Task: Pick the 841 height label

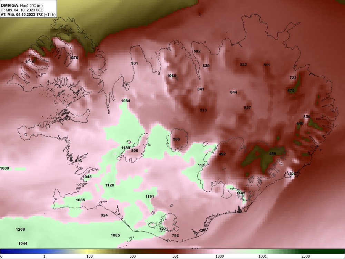Action: [x=201, y=89]
